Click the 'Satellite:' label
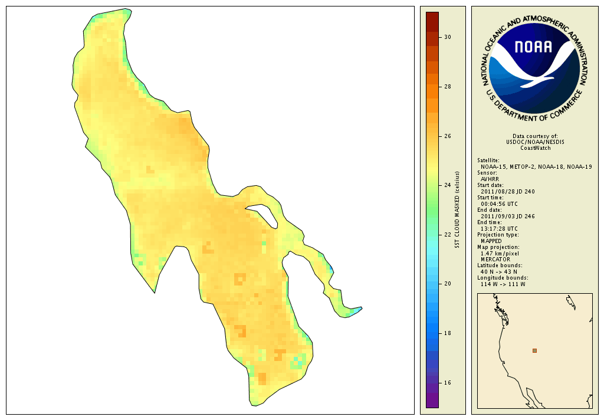Viewport: 604px width, 420px height. (x=488, y=160)
